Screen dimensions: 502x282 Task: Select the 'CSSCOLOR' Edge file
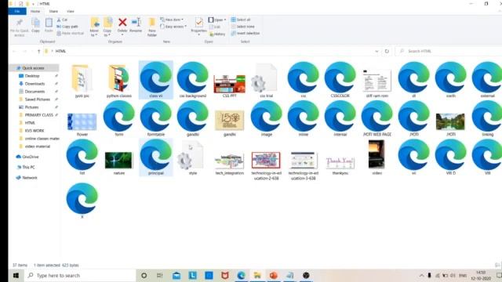(340, 80)
